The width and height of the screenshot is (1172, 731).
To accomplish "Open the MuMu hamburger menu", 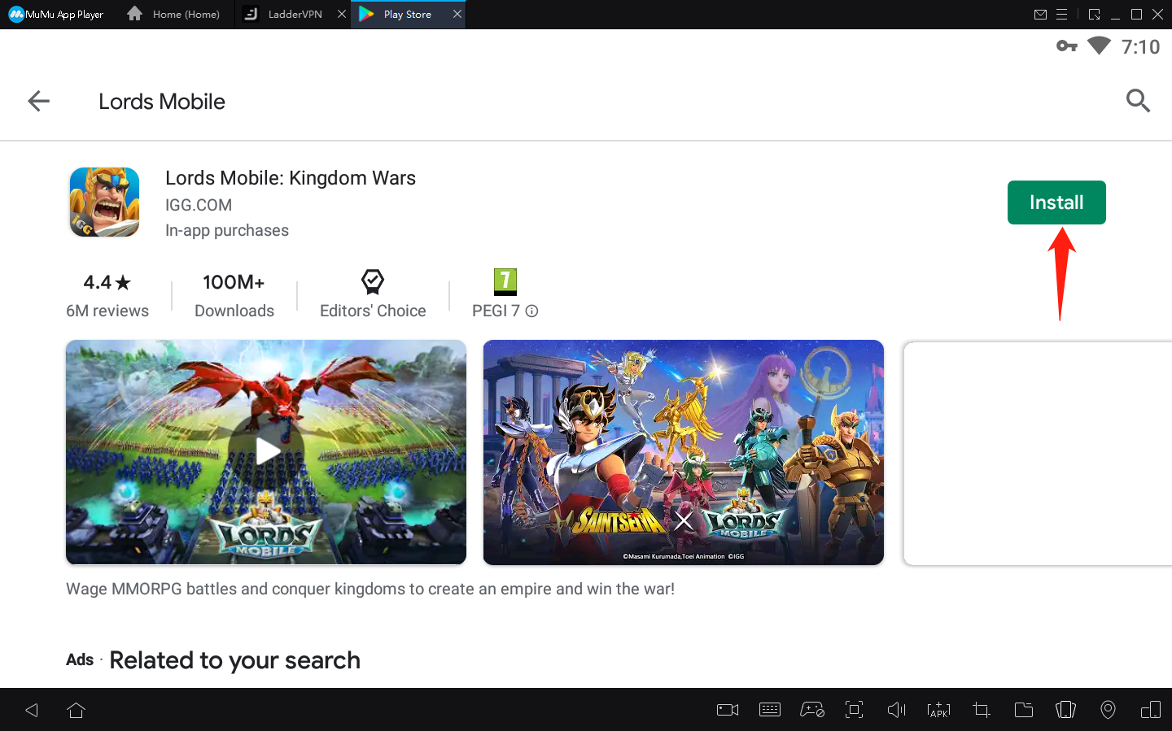I will 1061,15.
